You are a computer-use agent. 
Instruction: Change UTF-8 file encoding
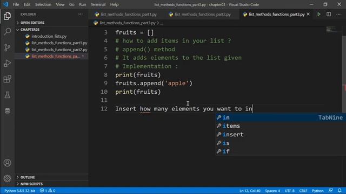coord(290,191)
